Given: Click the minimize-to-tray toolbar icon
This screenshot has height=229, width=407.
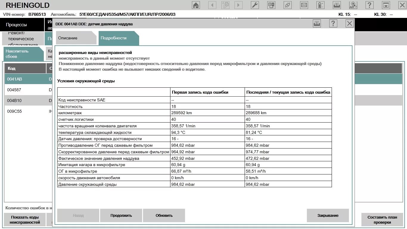Looking at the screenshot, I should coord(386,5).
